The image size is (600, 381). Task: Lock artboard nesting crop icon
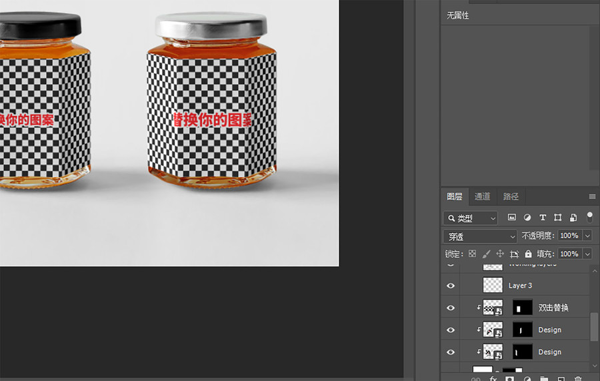click(514, 254)
